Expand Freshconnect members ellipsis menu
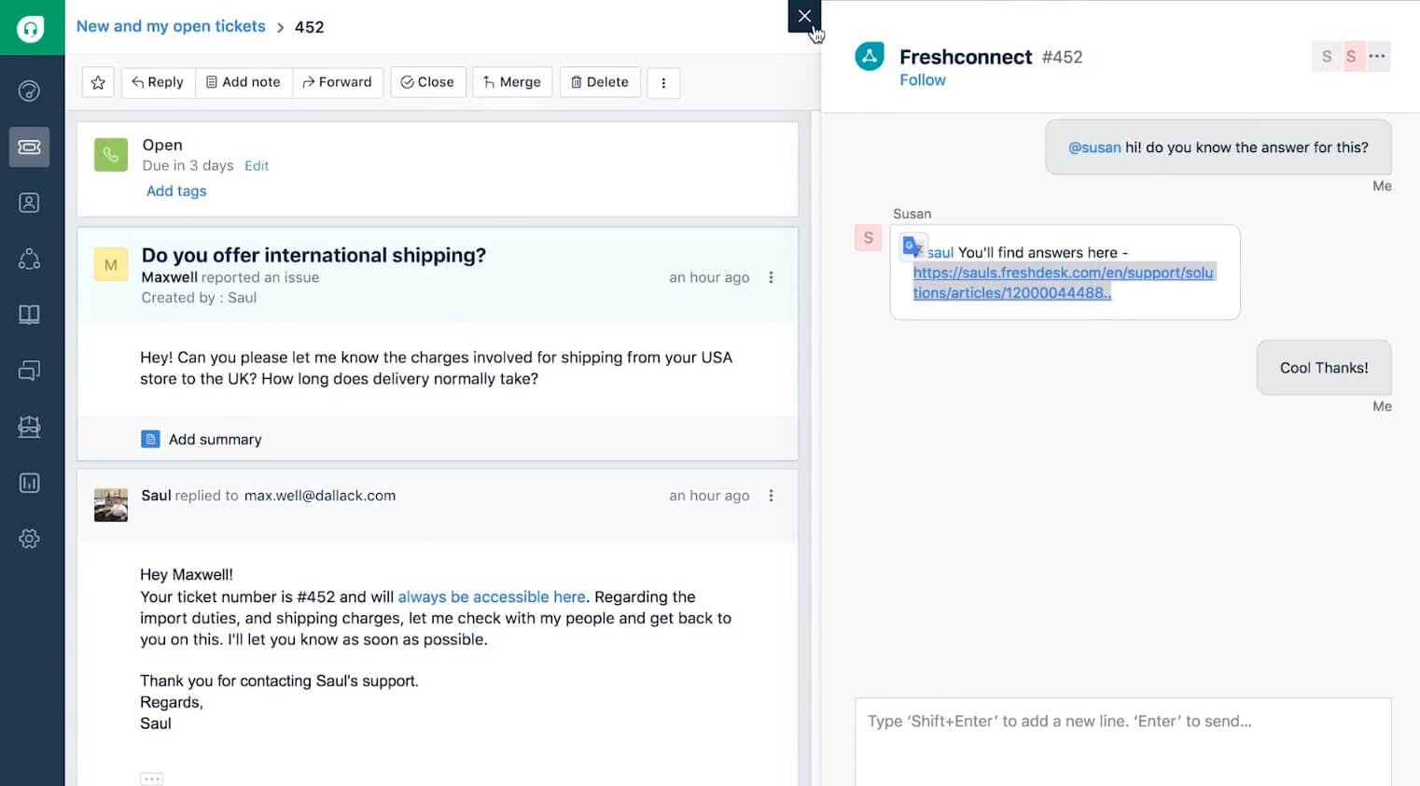 [1377, 56]
